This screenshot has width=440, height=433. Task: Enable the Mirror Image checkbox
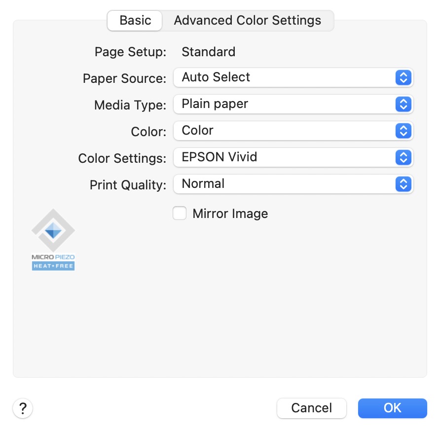(180, 214)
